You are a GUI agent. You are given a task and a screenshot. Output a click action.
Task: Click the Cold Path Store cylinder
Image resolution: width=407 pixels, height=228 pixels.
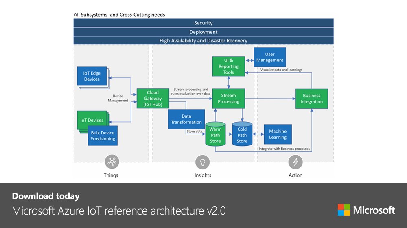point(242,134)
